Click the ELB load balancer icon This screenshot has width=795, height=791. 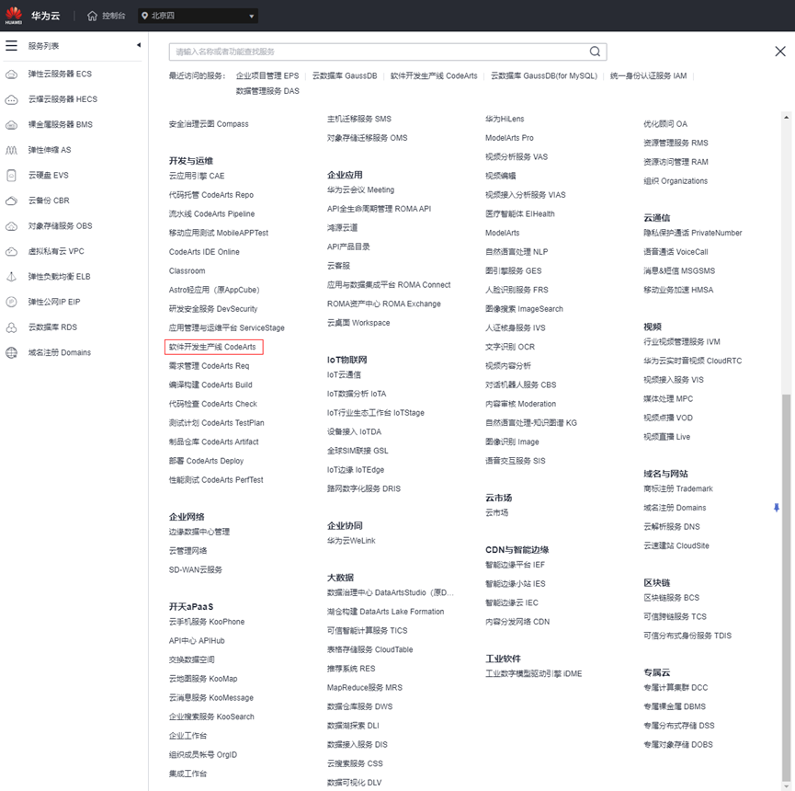(x=11, y=277)
